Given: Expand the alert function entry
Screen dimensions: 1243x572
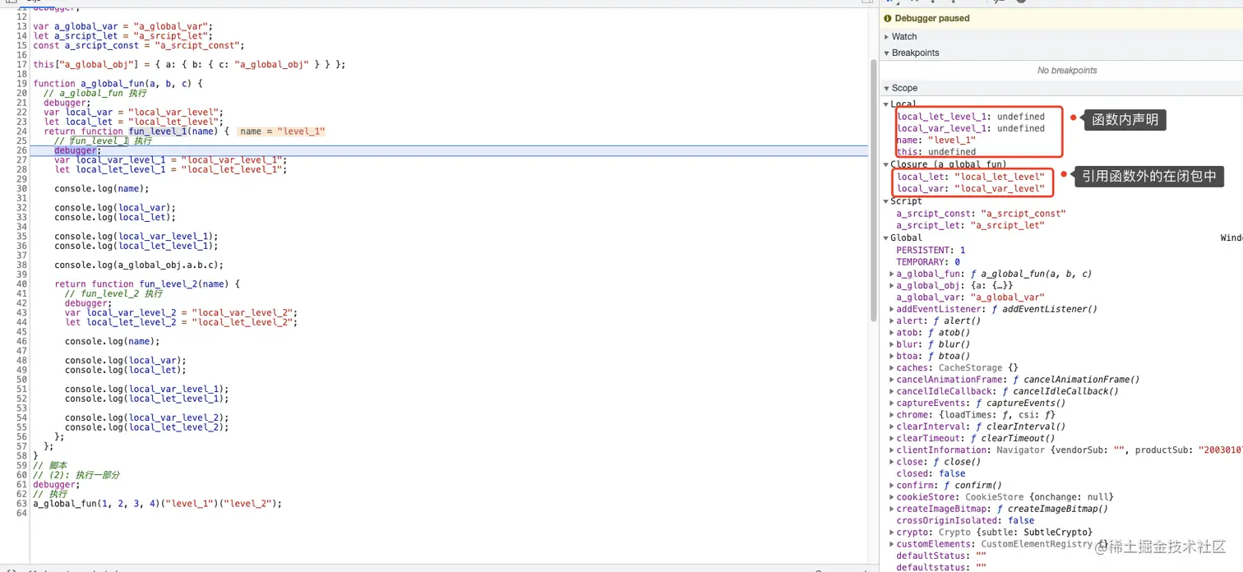Looking at the screenshot, I should click(x=893, y=321).
